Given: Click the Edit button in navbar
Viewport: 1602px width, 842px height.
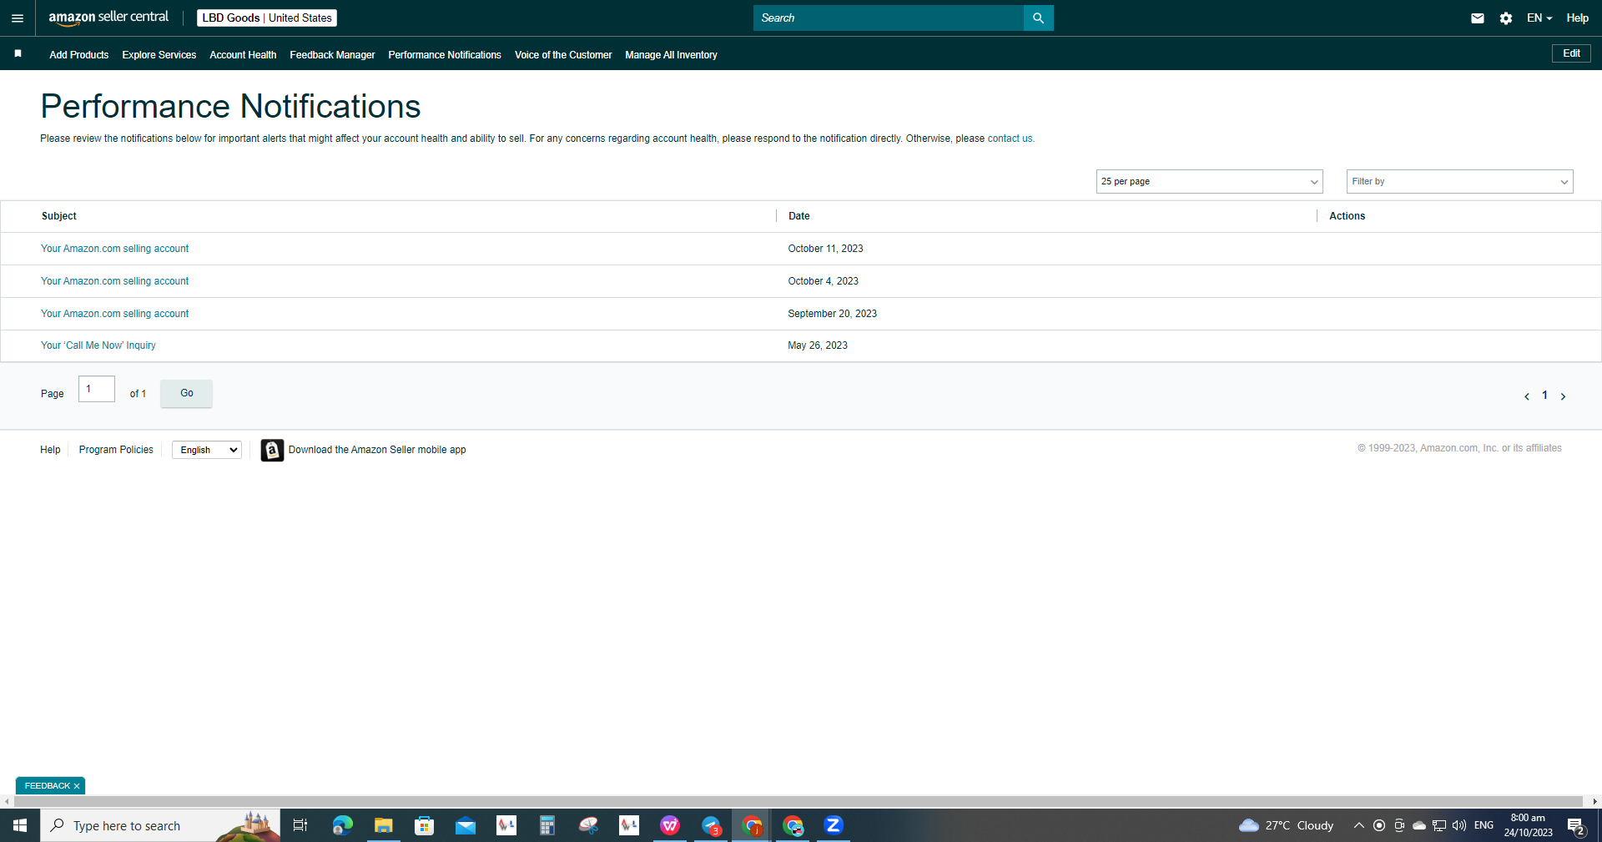Looking at the screenshot, I should coord(1571,53).
